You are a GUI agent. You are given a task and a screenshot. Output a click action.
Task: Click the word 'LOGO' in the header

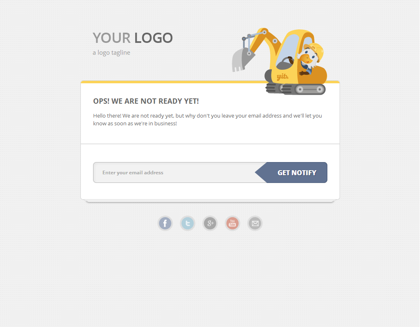click(153, 38)
